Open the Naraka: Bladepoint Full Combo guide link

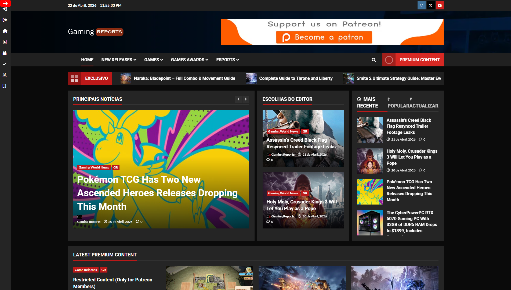coord(184,78)
